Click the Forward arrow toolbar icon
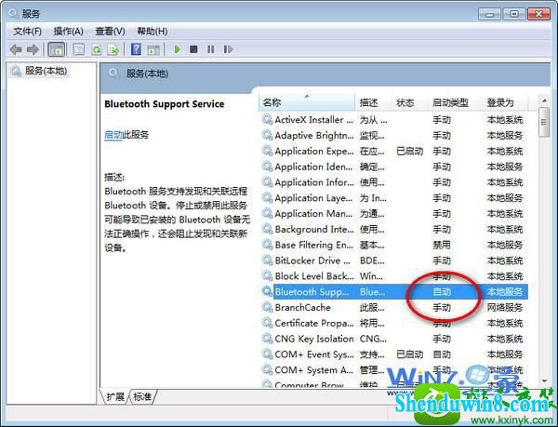Viewport: 558px width, 427px height. [33, 49]
